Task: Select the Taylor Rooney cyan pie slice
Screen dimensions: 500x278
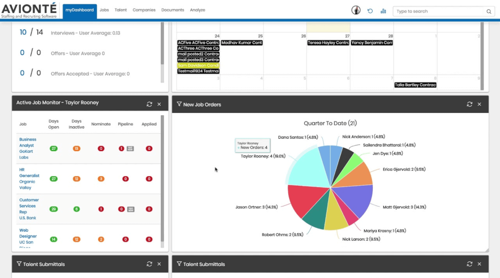Action: [306, 168]
